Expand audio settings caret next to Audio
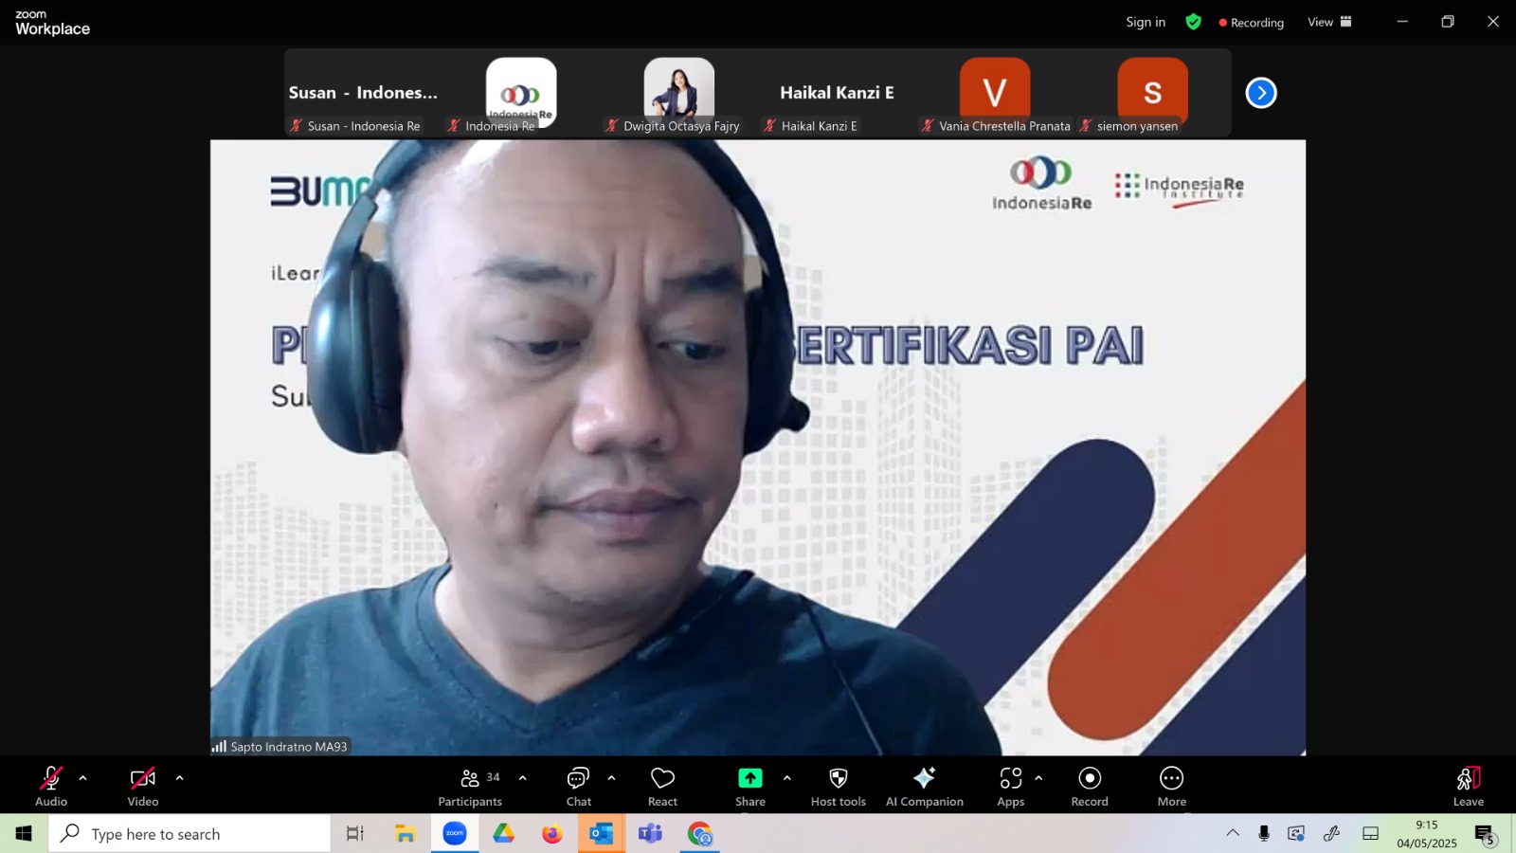This screenshot has width=1516, height=853. [x=82, y=778]
